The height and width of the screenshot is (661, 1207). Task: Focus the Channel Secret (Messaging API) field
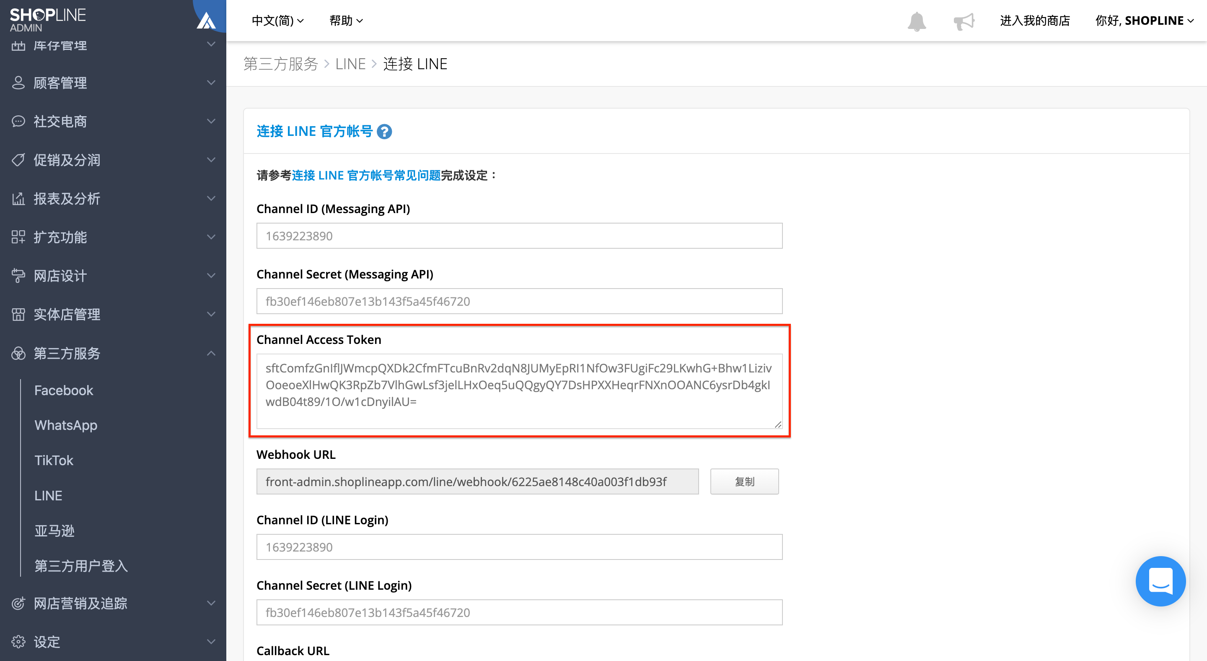[x=520, y=302]
